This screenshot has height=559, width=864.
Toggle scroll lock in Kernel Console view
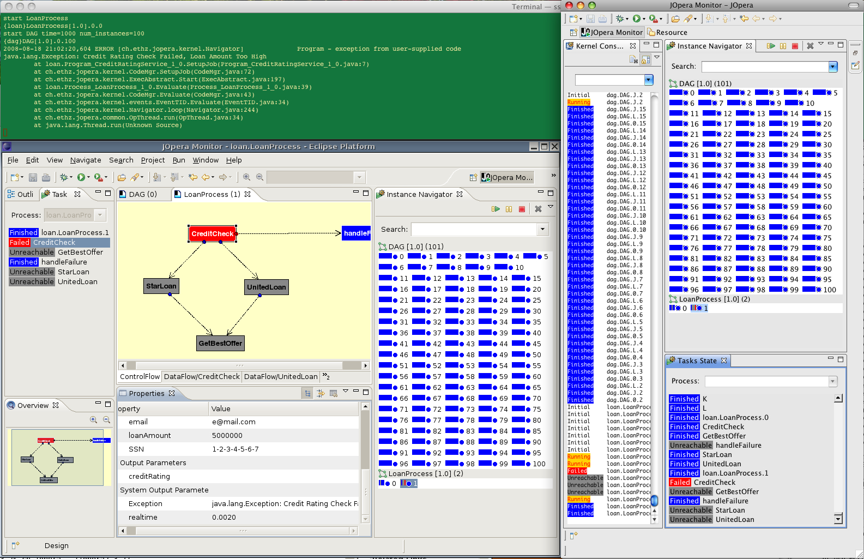coord(645,59)
